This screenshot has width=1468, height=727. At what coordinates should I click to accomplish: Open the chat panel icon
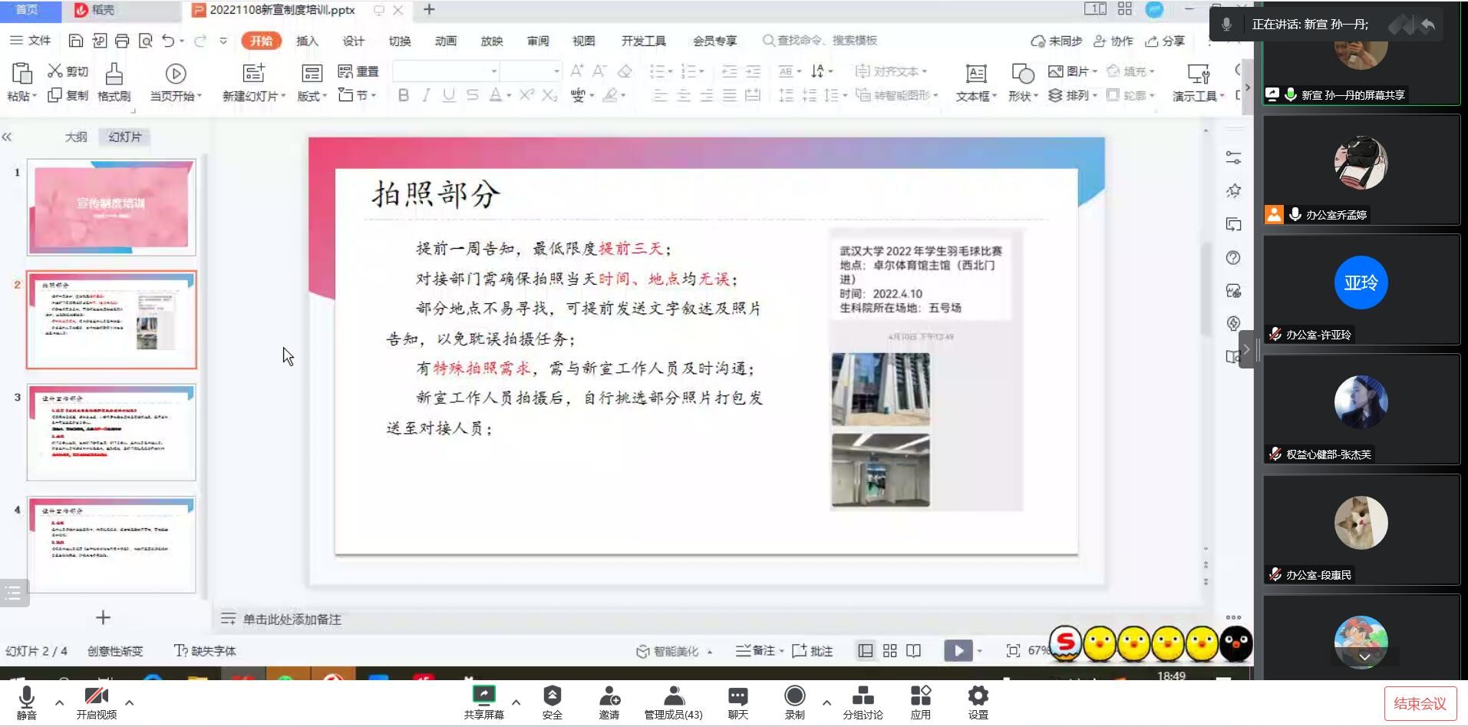(737, 697)
